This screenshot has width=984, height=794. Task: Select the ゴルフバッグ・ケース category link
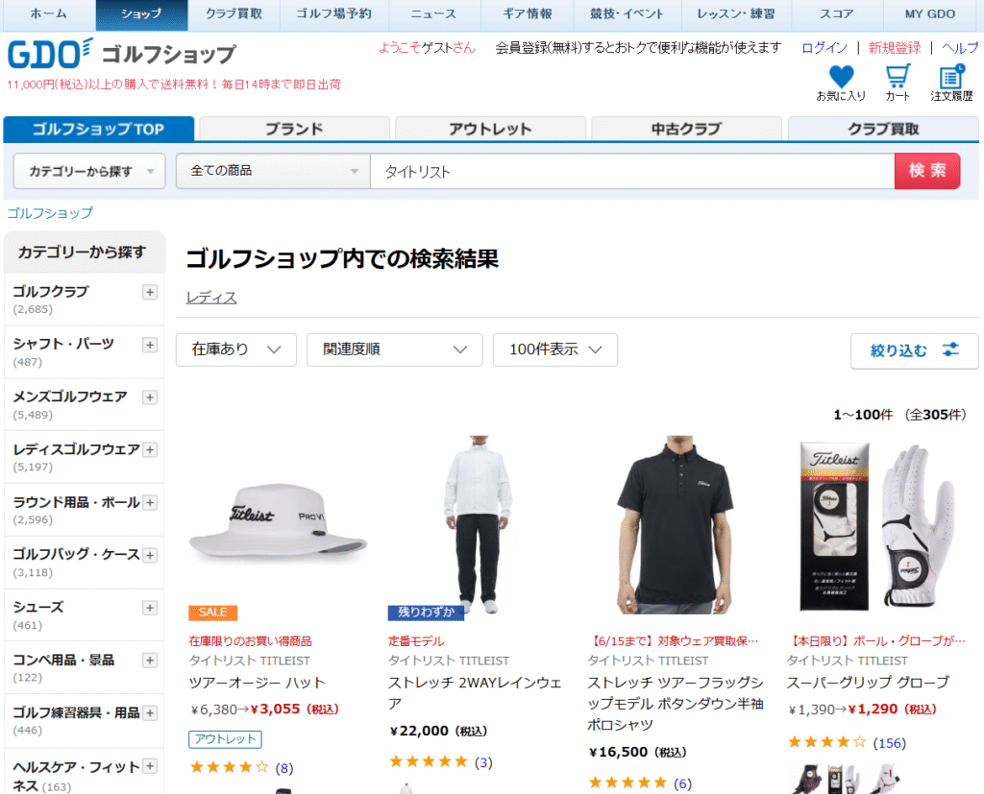point(76,554)
